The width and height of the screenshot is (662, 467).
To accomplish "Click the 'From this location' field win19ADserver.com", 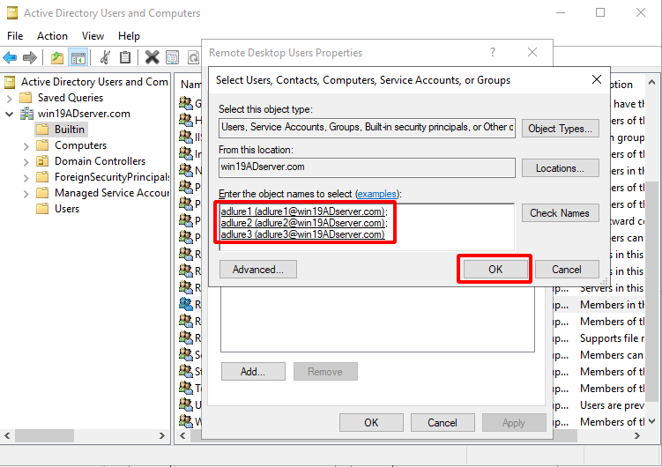I will pyautogui.click(x=367, y=167).
